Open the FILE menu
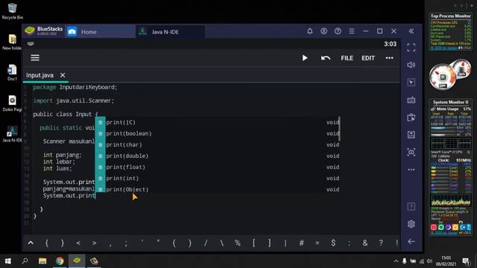 tap(347, 58)
